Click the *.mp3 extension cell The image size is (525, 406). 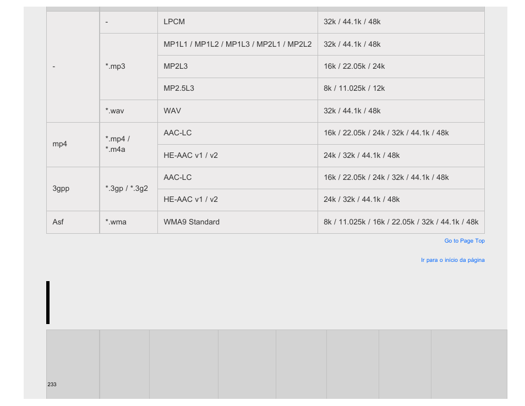[x=129, y=67]
